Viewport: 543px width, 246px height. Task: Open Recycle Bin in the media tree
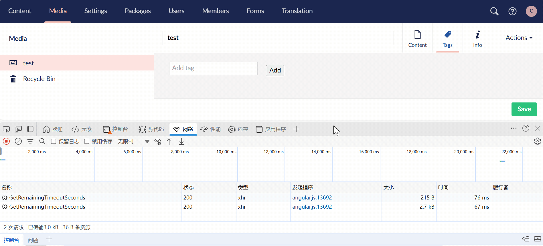point(39,79)
